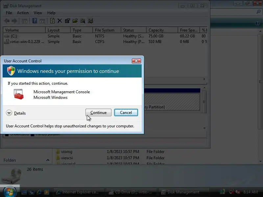
Task: Click the Explore magnifier toolbar icon
Action: tap(83, 21)
